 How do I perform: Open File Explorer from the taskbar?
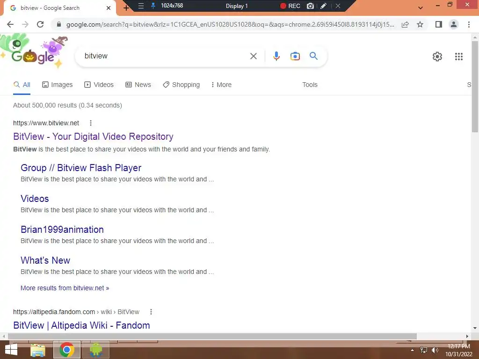[x=38, y=350]
